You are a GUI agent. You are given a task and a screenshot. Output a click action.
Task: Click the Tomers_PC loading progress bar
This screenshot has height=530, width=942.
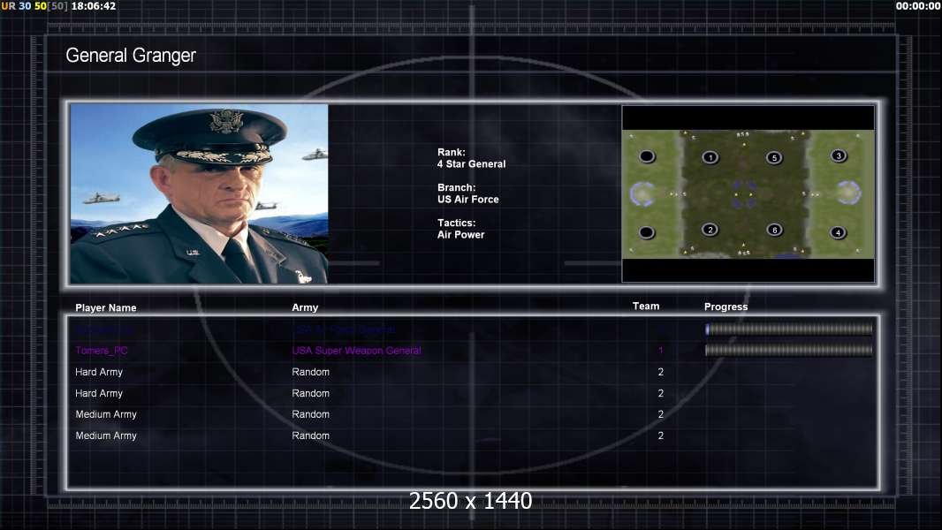(789, 350)
